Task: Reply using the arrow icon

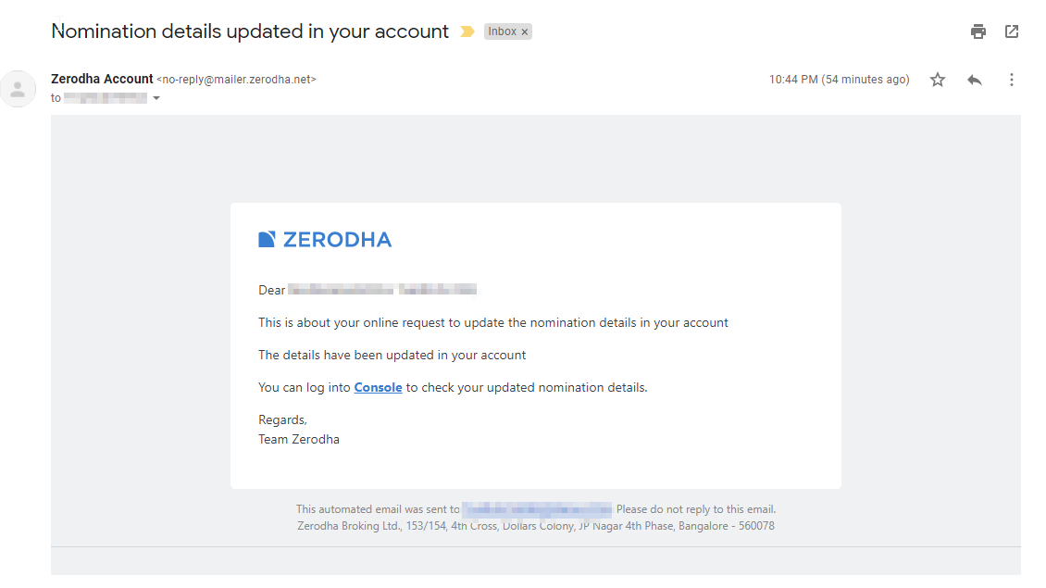Action: pos(975,80)
